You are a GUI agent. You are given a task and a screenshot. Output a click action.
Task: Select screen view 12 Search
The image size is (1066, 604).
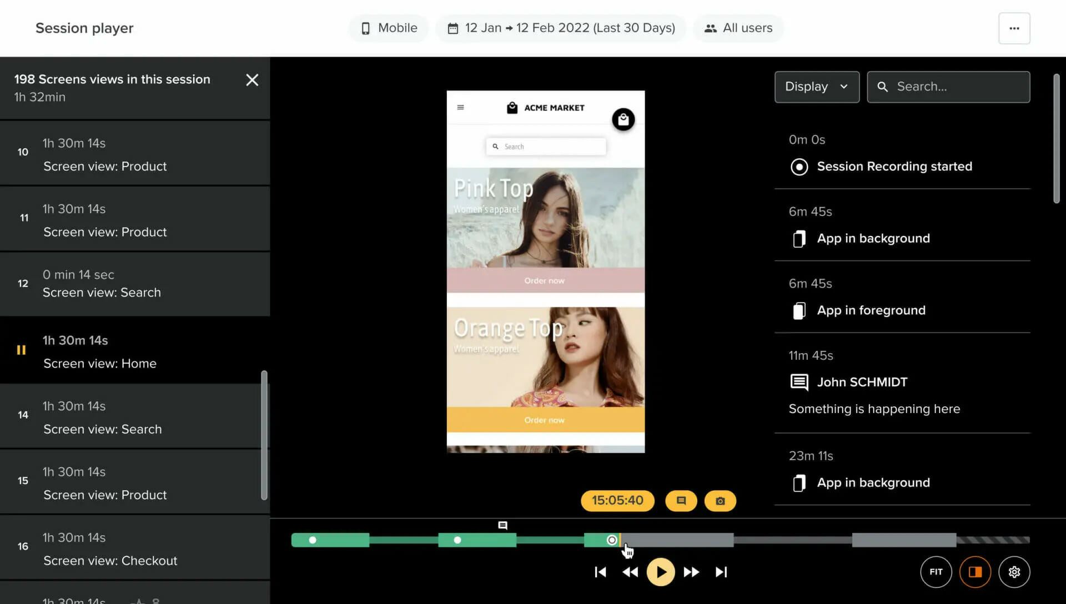135,284
